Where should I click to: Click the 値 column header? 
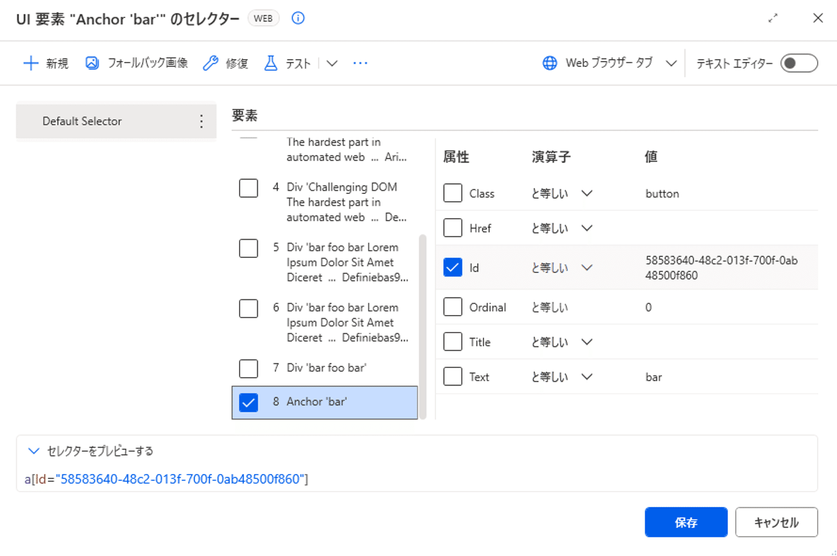(x=651, y=157)
